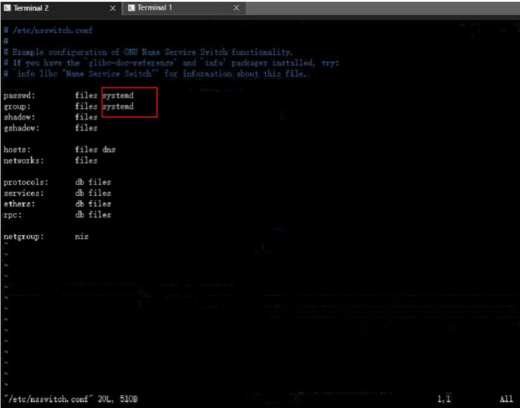The height and width of the screenshot is (408, 520).
Task: Click the Terminal 2 tab icon
Action: click(x=7, y=8)
